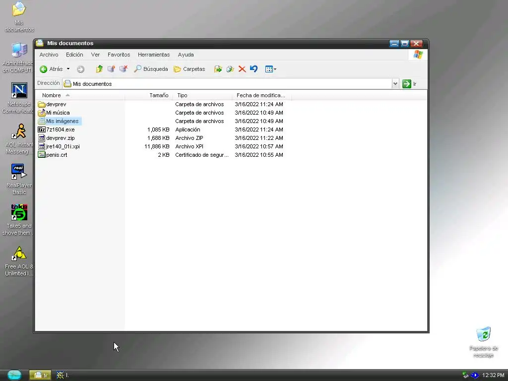Open the Ayuda menu
508x381 pixels.
coord(186,55)
